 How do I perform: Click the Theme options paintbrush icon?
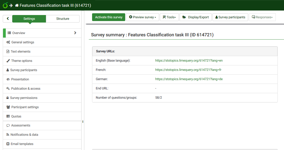[x=8, y=61]
